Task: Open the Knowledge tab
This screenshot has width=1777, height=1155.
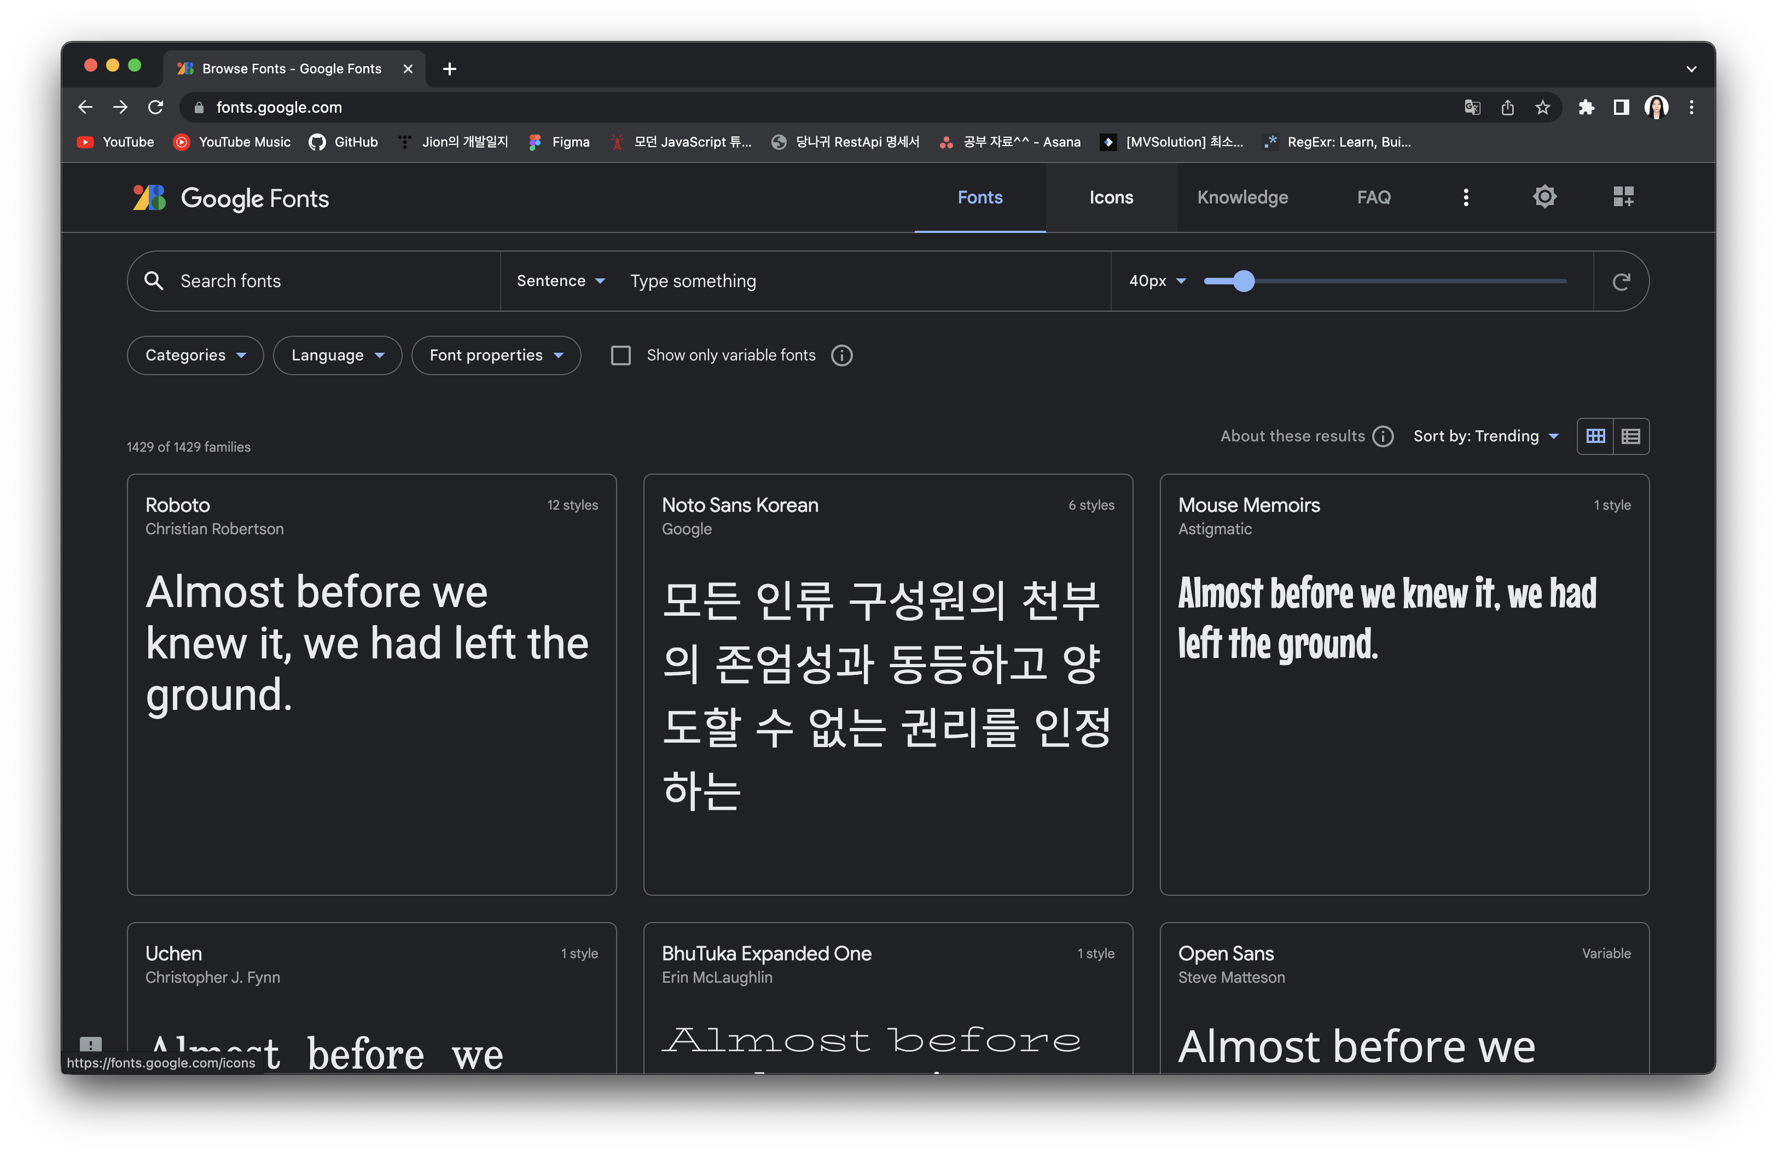Action: click(1242, 197)
